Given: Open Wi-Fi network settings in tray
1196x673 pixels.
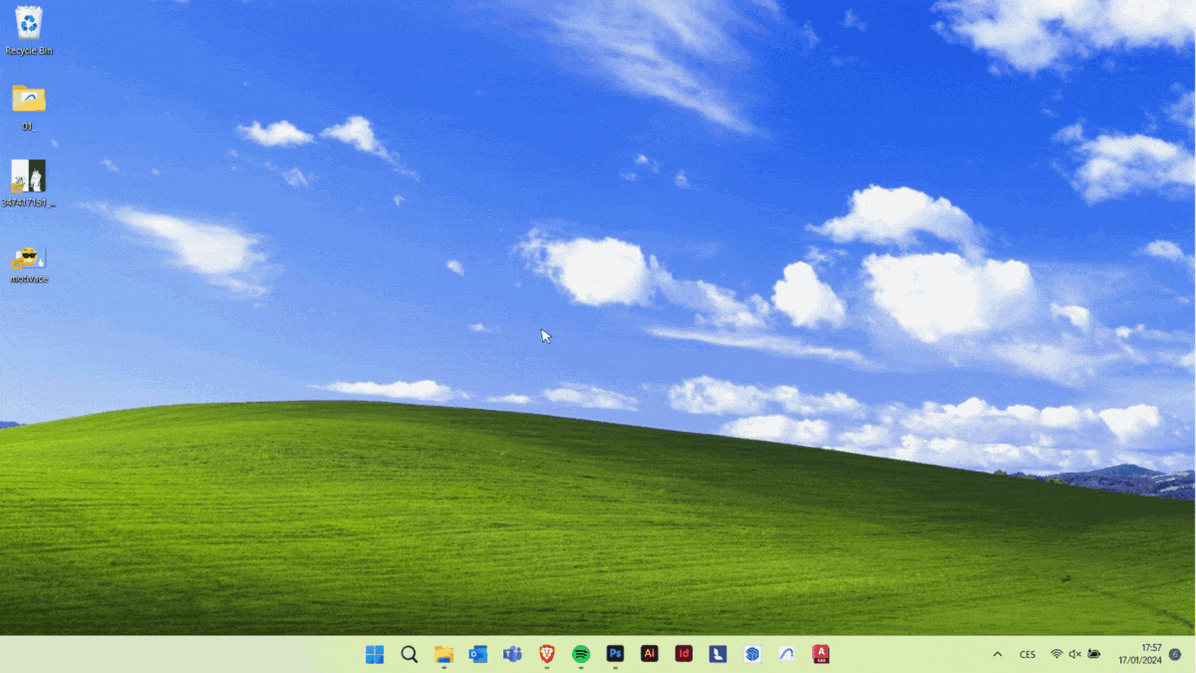Looking at the screenshot, I should (1056, 654).
